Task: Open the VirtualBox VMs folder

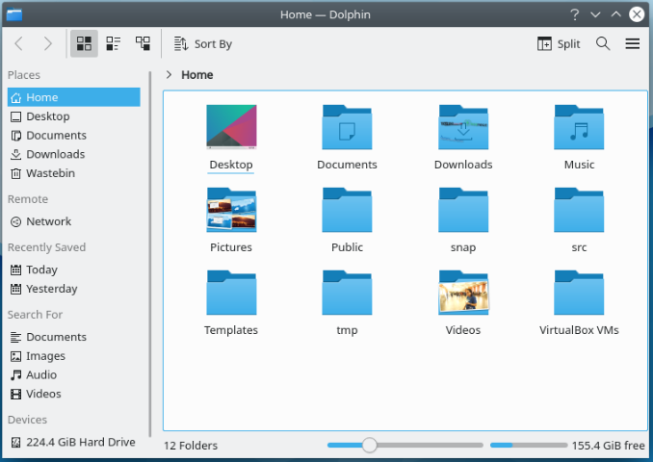Action: (579, 294)
